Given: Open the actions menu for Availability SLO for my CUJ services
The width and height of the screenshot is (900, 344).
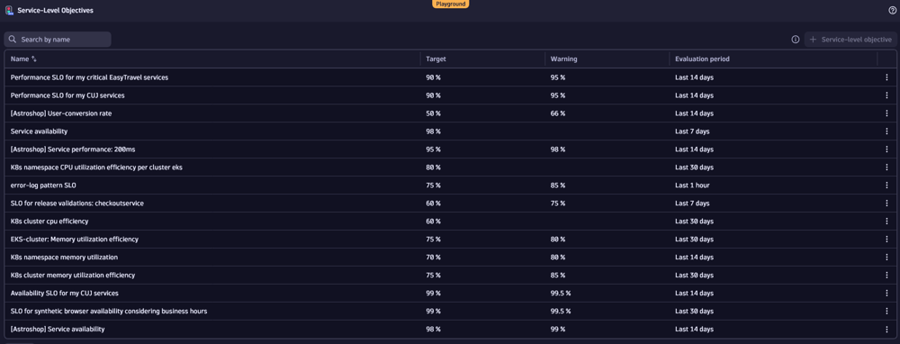Looking at the screenshot, I should tap(886, 294).
